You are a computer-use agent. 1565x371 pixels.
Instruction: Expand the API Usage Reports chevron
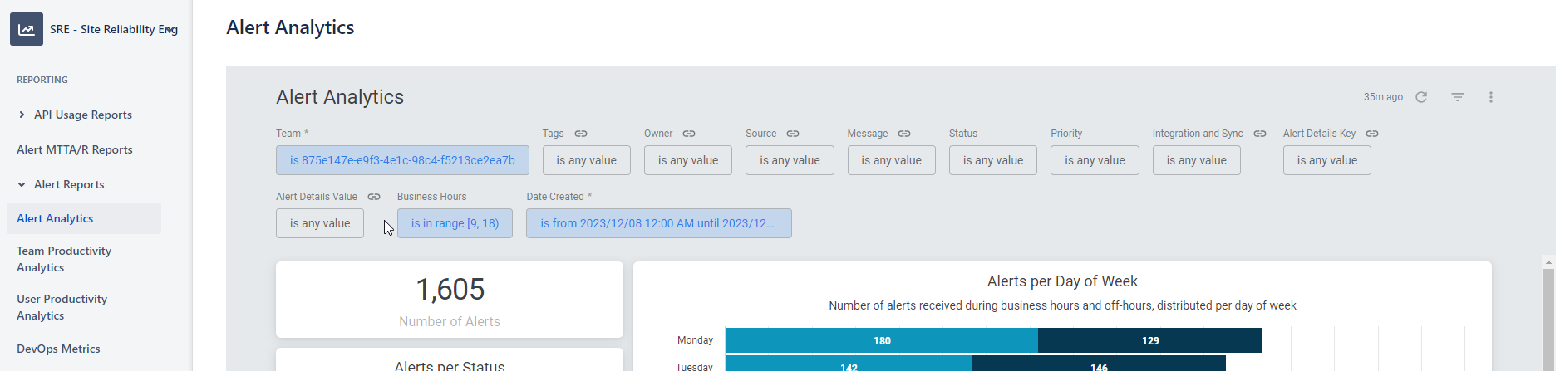tap(22, 115)
